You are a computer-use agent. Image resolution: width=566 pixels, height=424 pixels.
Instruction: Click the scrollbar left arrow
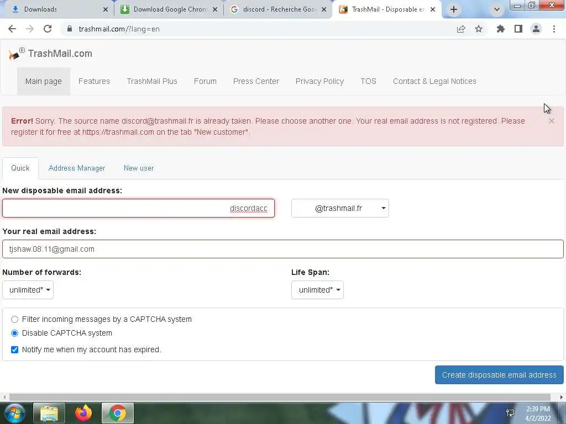[4, 397]
